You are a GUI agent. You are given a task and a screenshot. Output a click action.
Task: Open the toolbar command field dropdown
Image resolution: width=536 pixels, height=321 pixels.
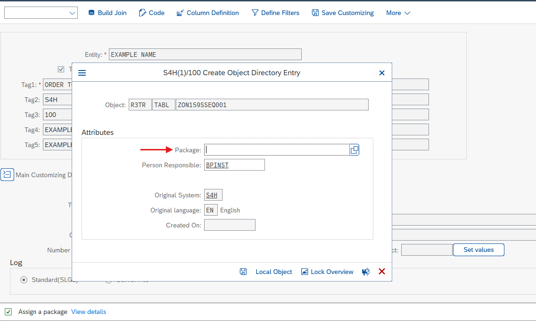pos(72,13)
